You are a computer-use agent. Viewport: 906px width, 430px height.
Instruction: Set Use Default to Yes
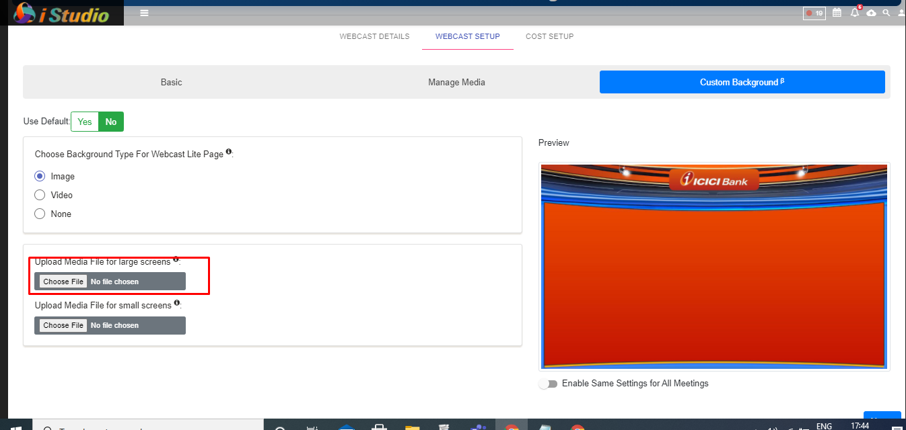click(85, 122)
